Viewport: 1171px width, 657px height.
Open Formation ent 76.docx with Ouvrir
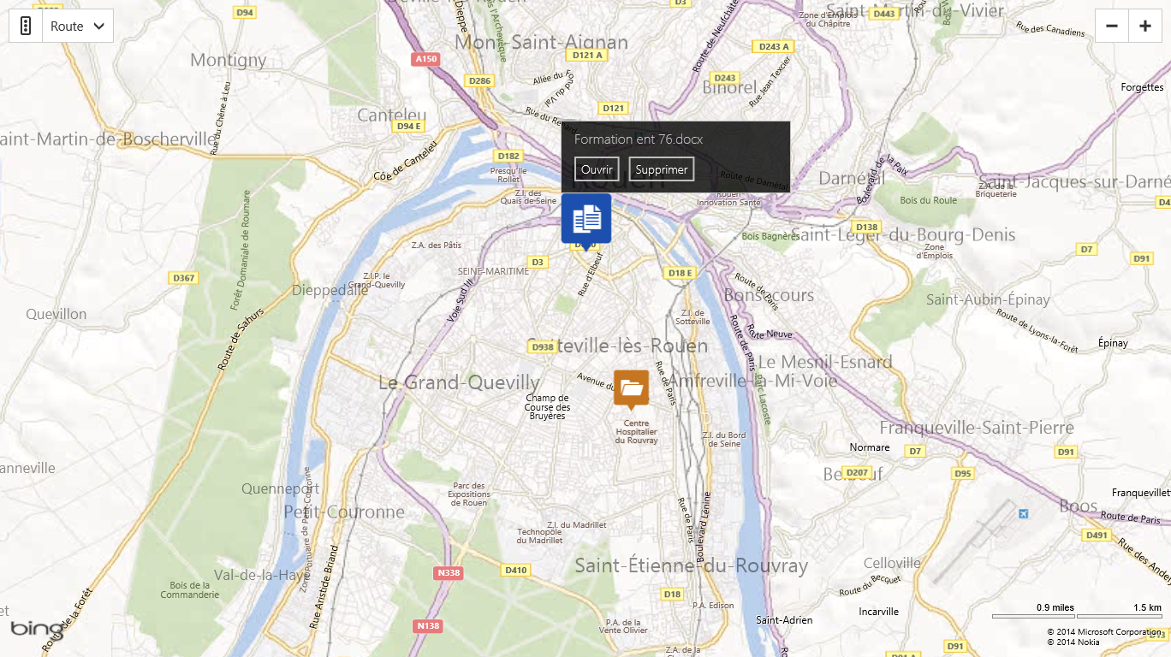pyautogui.click(x=597, y=169)
